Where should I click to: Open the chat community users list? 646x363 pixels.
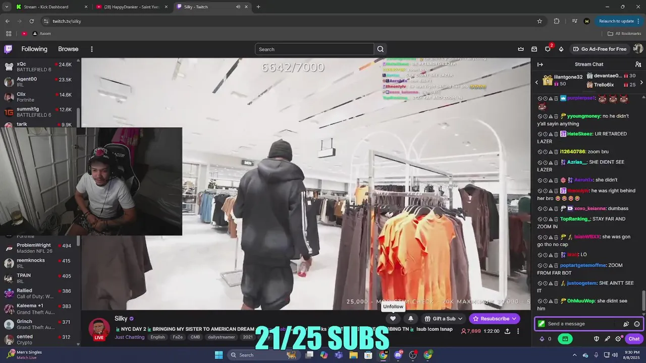[638, 65]
